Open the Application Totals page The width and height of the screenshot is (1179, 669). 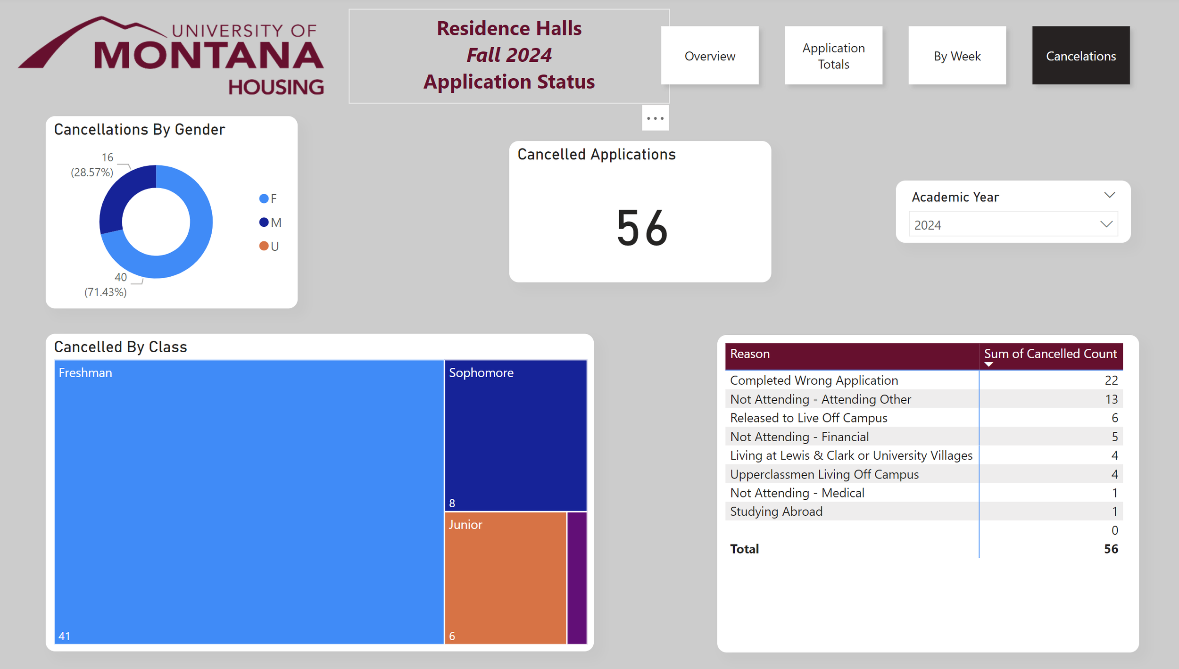tap(833, 56)
